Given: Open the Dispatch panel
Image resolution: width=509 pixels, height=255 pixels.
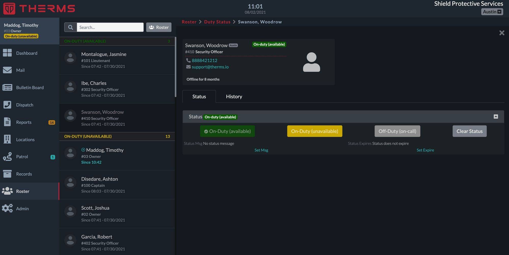Looking at the screenshot, I should (24, 105).
